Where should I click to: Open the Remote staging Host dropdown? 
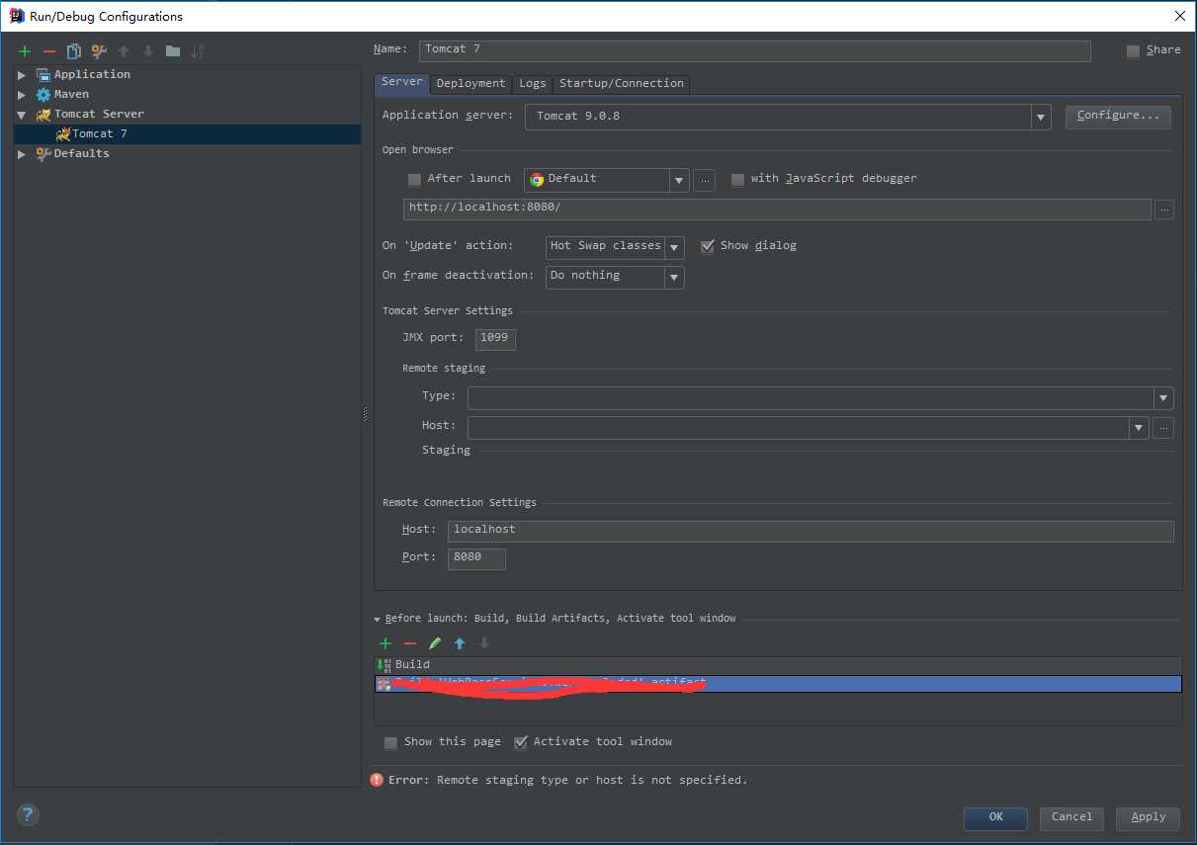(1140, 428)
